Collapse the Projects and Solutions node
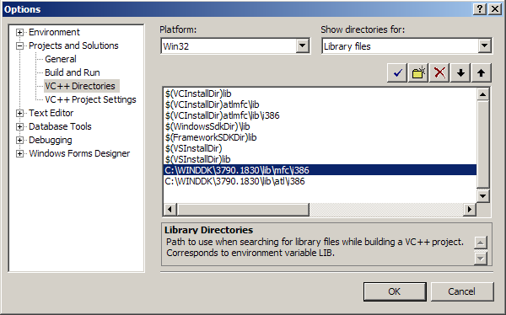 point(19,45)
